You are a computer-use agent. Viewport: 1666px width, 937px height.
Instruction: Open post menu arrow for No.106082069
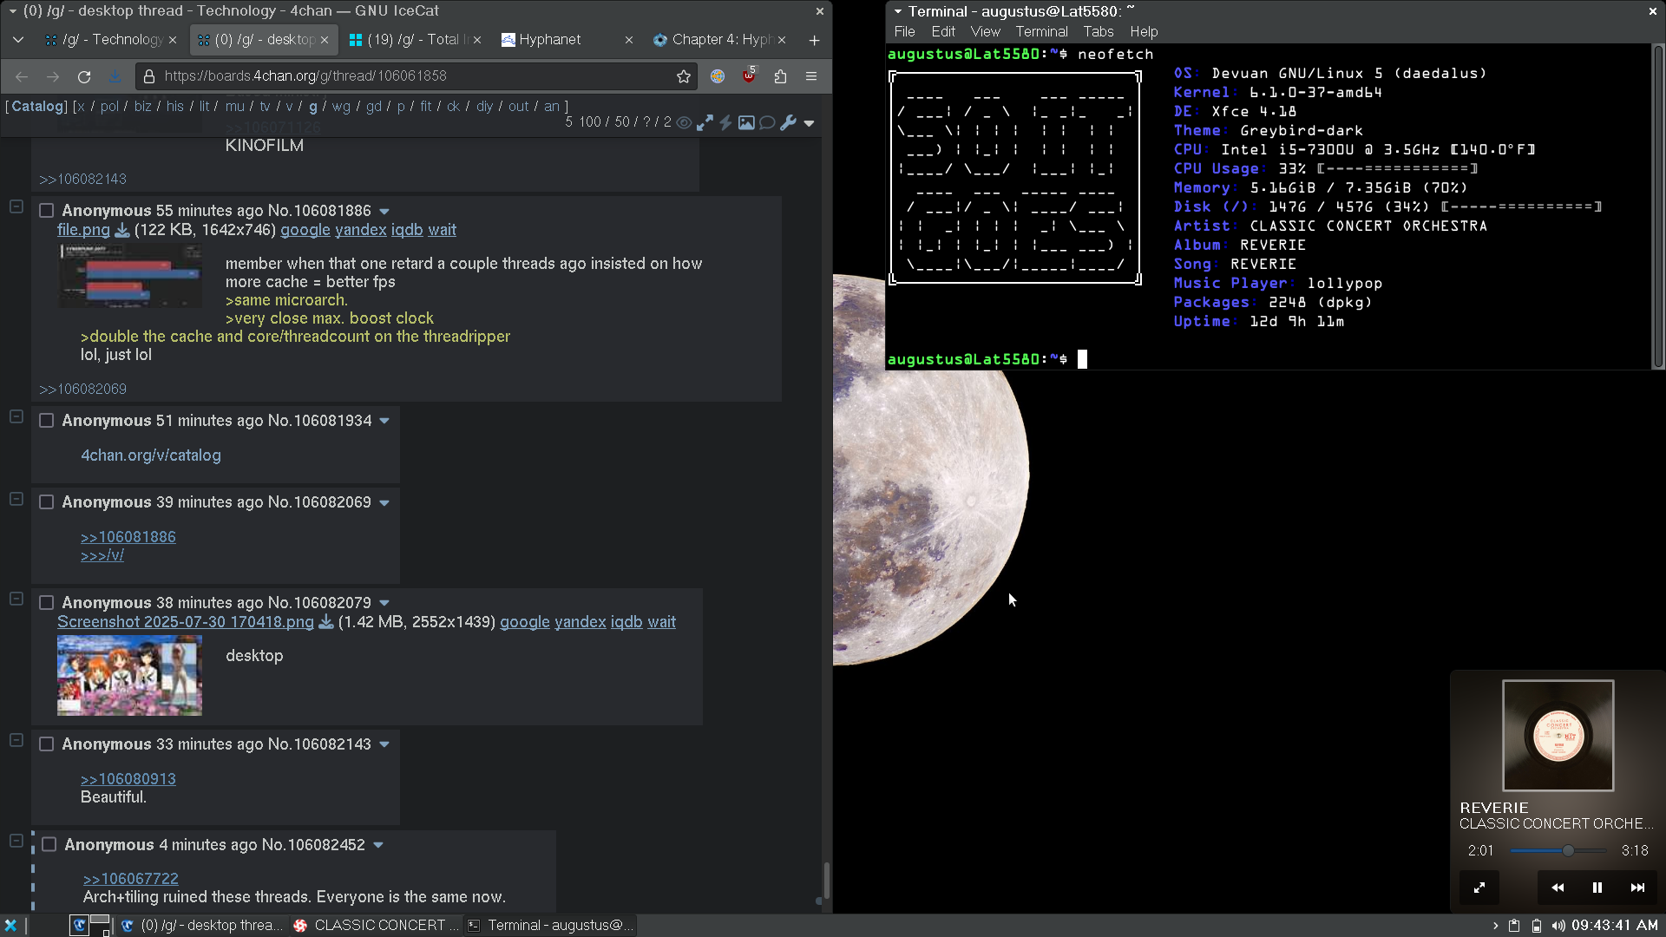pyautogui.click(x=384, y=503)
